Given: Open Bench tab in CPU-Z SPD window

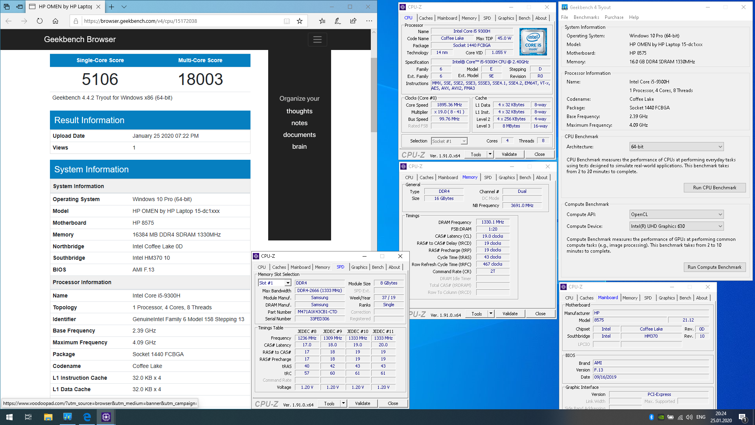Looking at the screenshot, I should (x=377, y=267).
